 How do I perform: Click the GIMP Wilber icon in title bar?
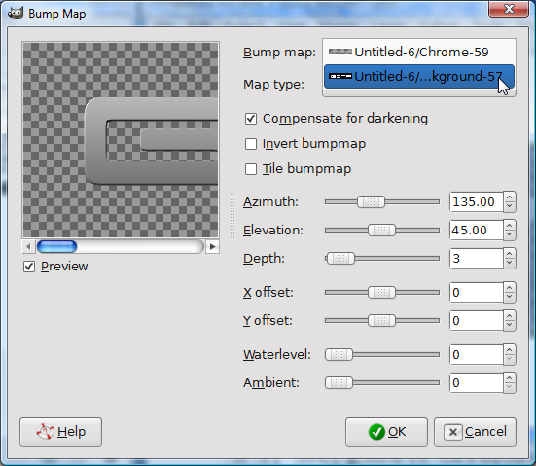(16, 14)
